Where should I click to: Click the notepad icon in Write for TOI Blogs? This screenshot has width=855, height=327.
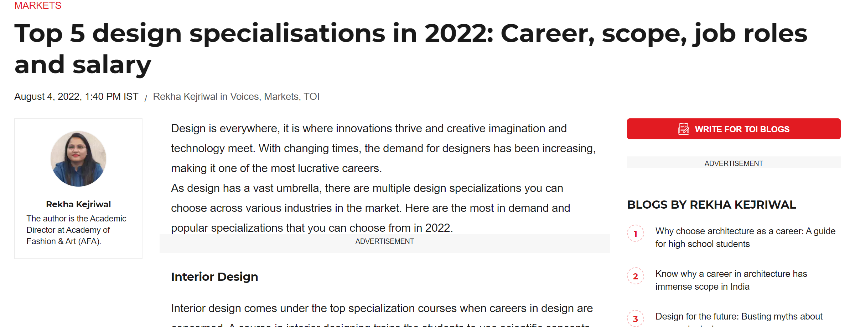coord(683,129)
